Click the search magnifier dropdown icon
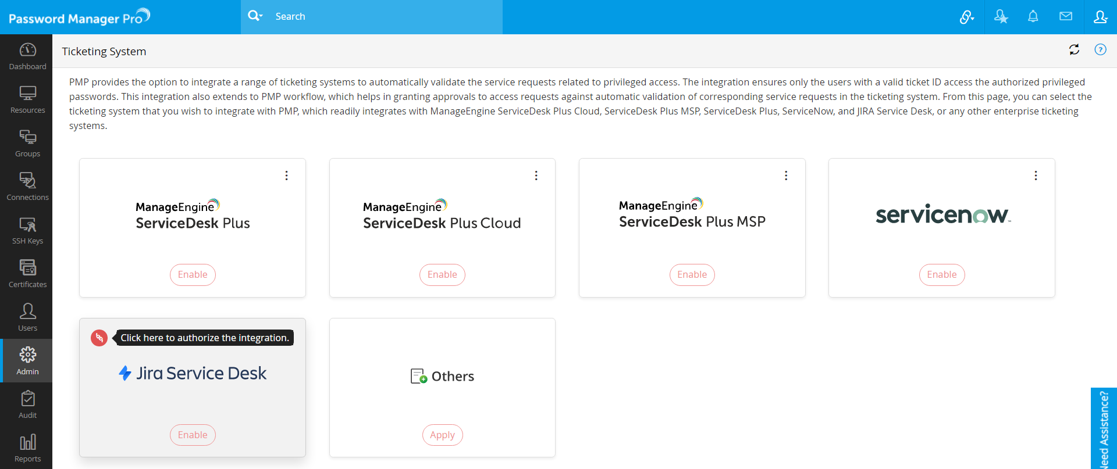 (x=255, y=16)
